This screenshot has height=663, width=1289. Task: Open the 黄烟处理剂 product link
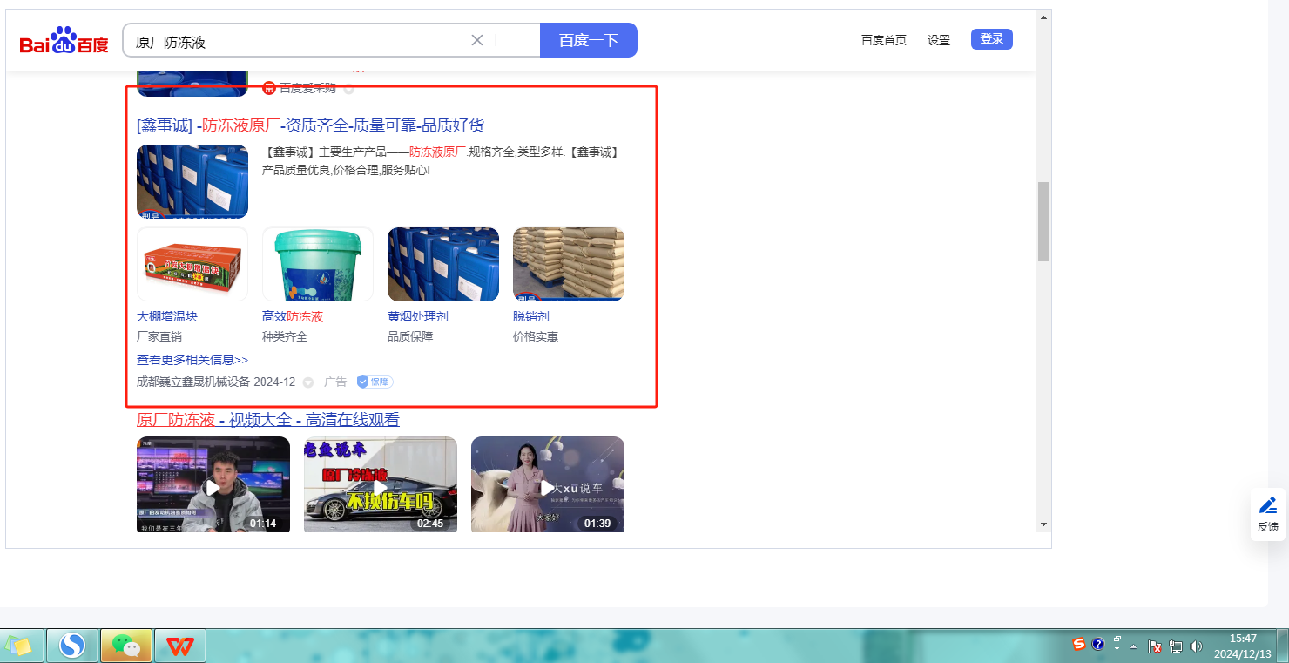click(x=418, y=316)
